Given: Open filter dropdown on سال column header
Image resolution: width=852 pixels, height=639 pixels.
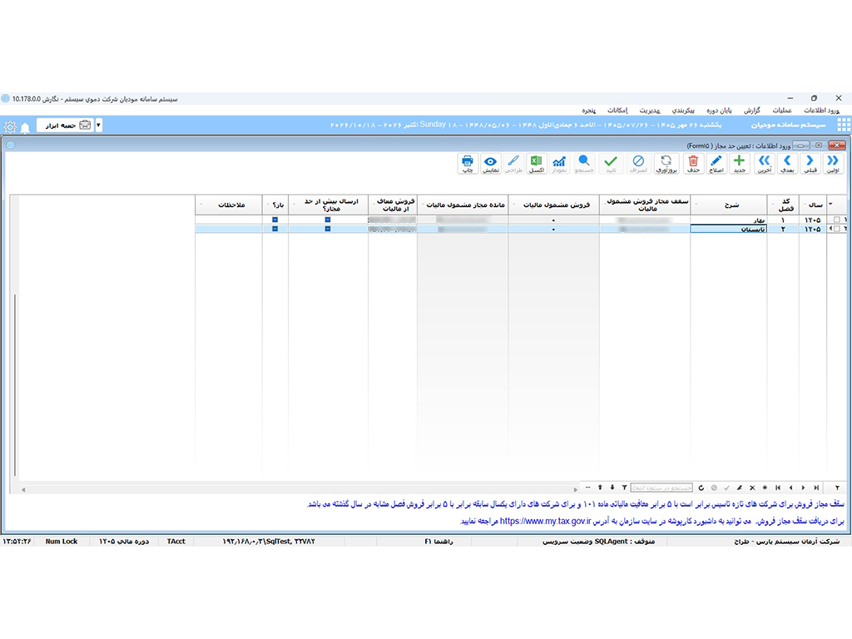Looking at the screenshot, I should pos(805,205).
